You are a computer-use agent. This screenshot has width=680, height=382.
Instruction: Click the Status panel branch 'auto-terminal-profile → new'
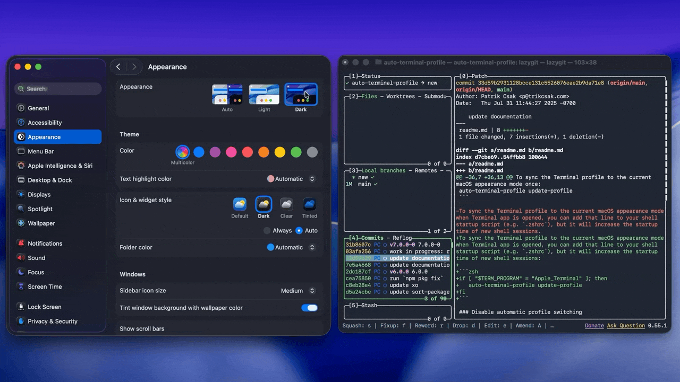(394, 83)
